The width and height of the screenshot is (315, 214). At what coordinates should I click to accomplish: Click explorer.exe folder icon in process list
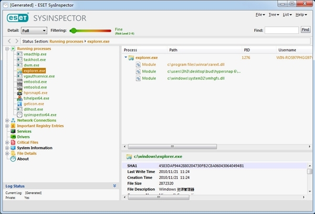(131, 58)
